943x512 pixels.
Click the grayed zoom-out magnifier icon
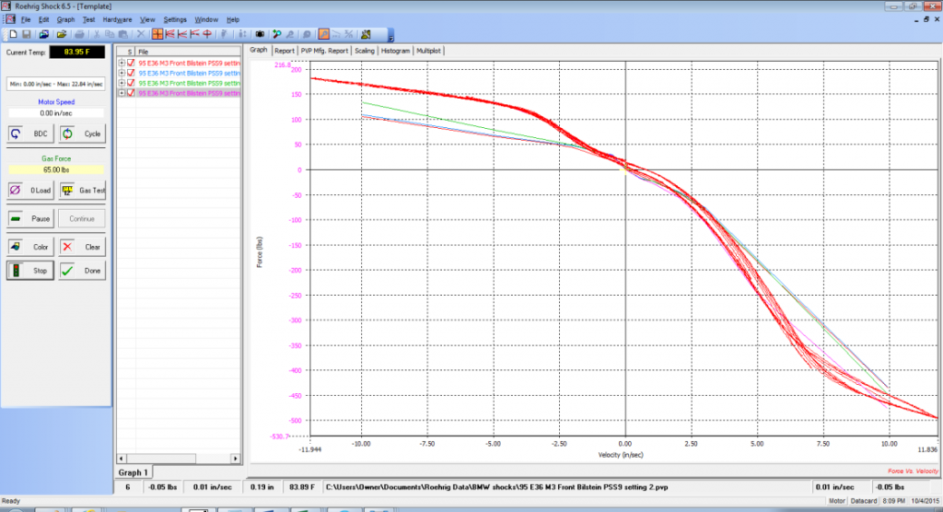pos(290,34)
